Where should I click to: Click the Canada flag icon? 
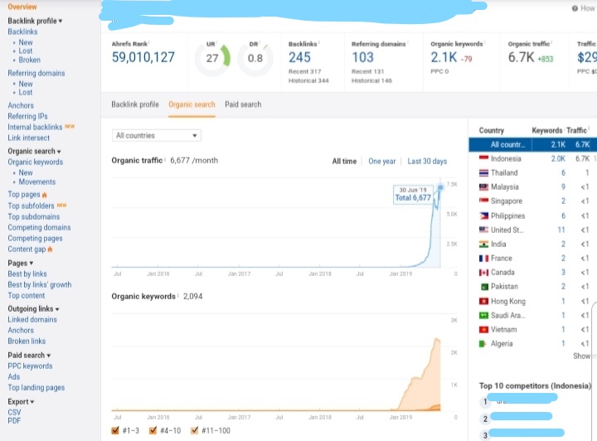(x=483, y=273)
